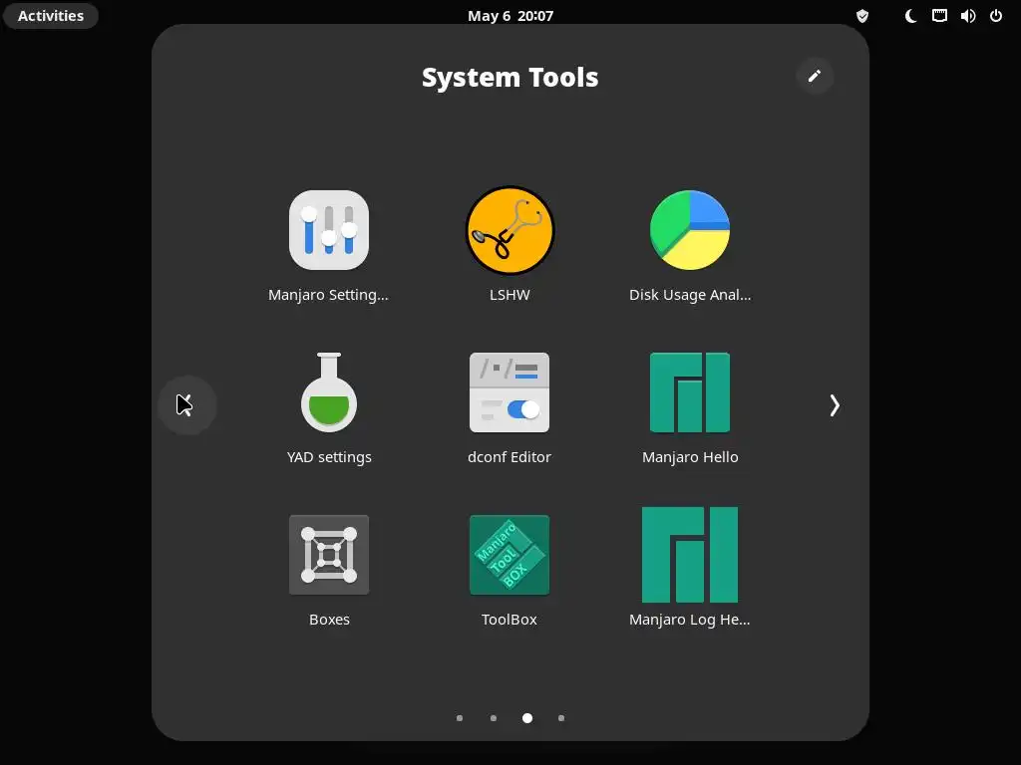
Task: Open Manjaro Settings Manager app
Action: click(x=329, y=230)
